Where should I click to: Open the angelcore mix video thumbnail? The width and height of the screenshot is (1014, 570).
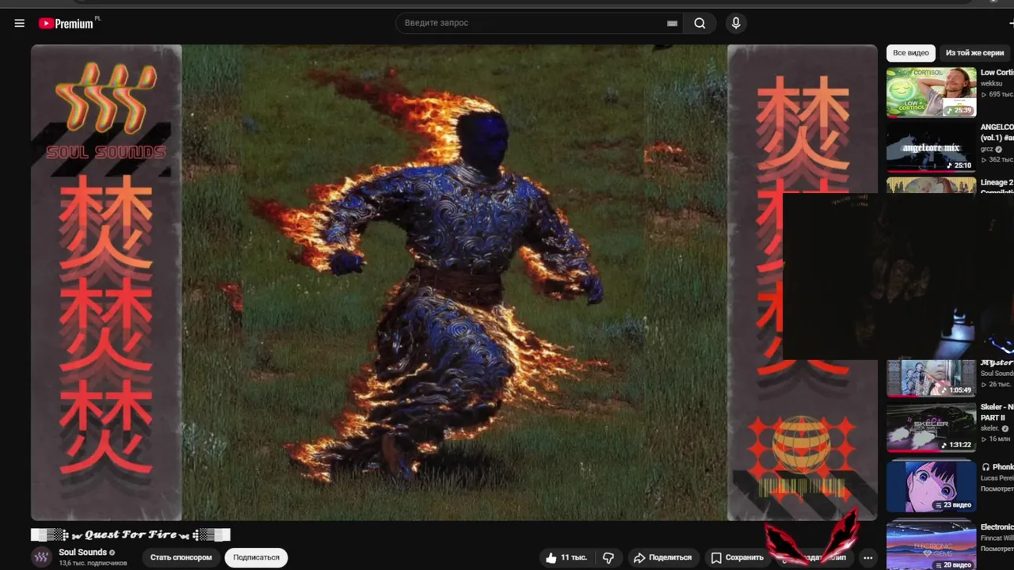click(932, 147)
